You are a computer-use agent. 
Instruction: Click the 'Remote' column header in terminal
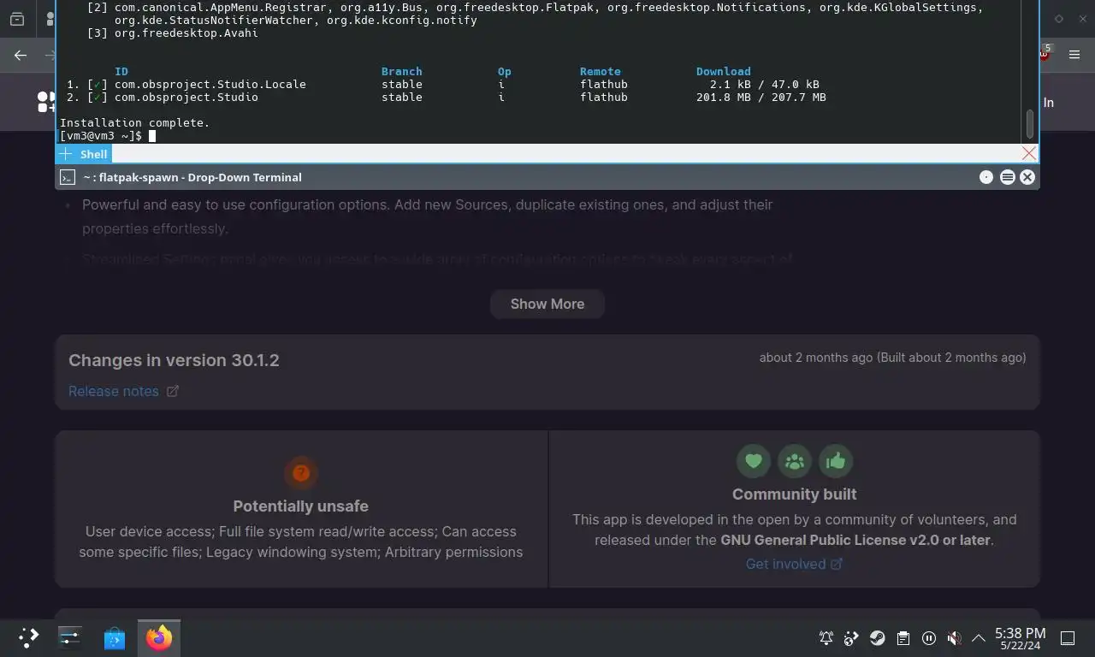[x=600, y=72]
